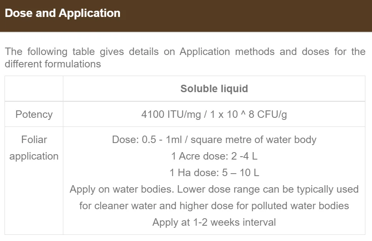Select the Soluble liquid column header

pyautogui.click(x=214, y=89)
